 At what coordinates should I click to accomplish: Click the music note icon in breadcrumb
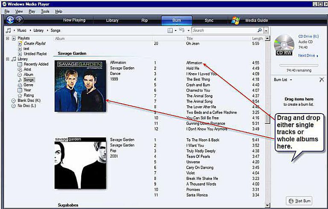coord(9,30)
